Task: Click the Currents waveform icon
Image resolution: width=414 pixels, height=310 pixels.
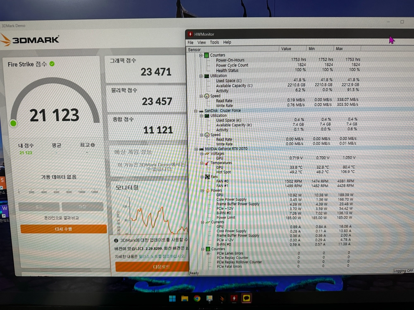Action: point(208,222)
